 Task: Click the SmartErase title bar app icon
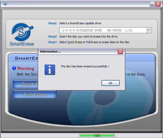[x=5, y=4]
